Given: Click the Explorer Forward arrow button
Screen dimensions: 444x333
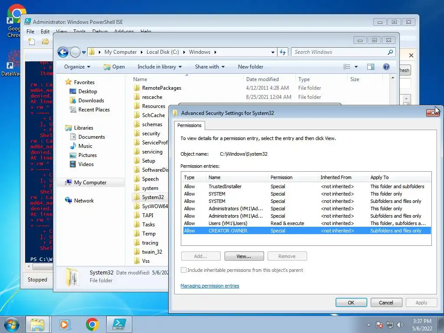Looking at the screenshot, I should (x=75, y=52).
